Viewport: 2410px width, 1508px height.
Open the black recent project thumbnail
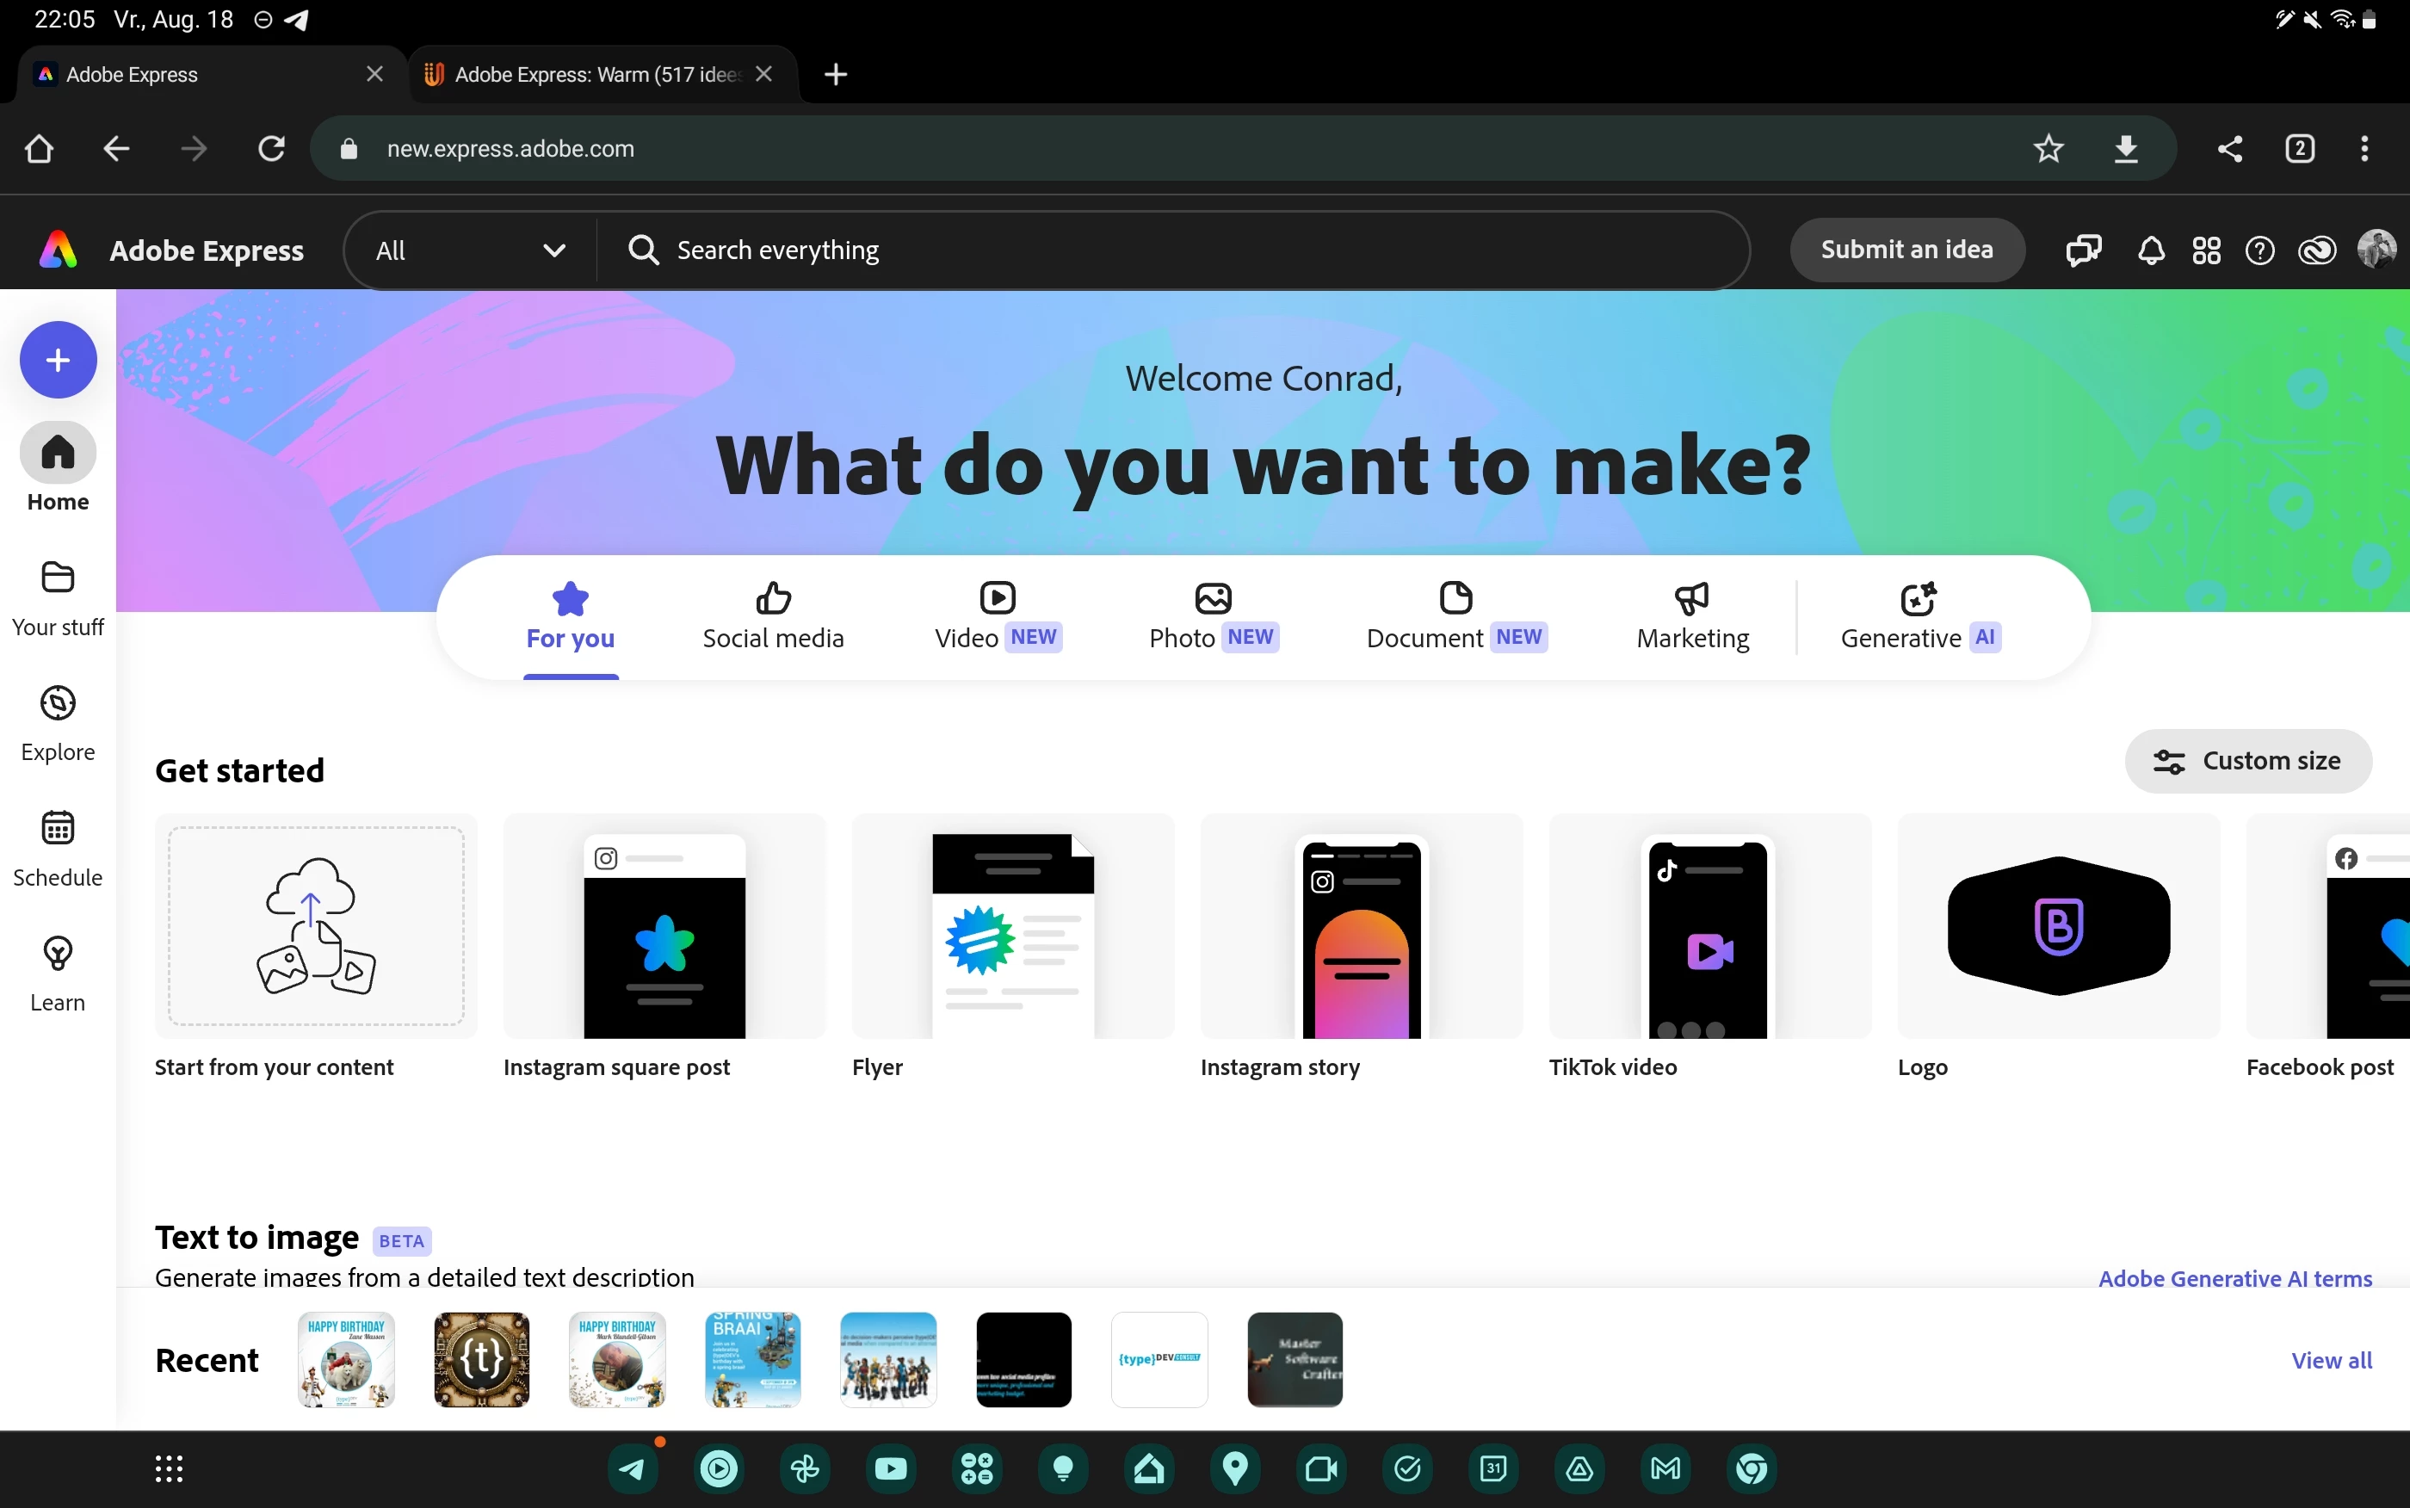coord(1024,1359)
